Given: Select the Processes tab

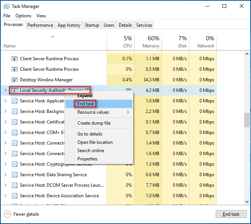Looking at the screenshot, I should 13,25.
